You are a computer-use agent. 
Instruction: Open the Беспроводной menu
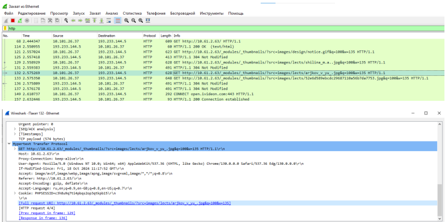(183, 14)
